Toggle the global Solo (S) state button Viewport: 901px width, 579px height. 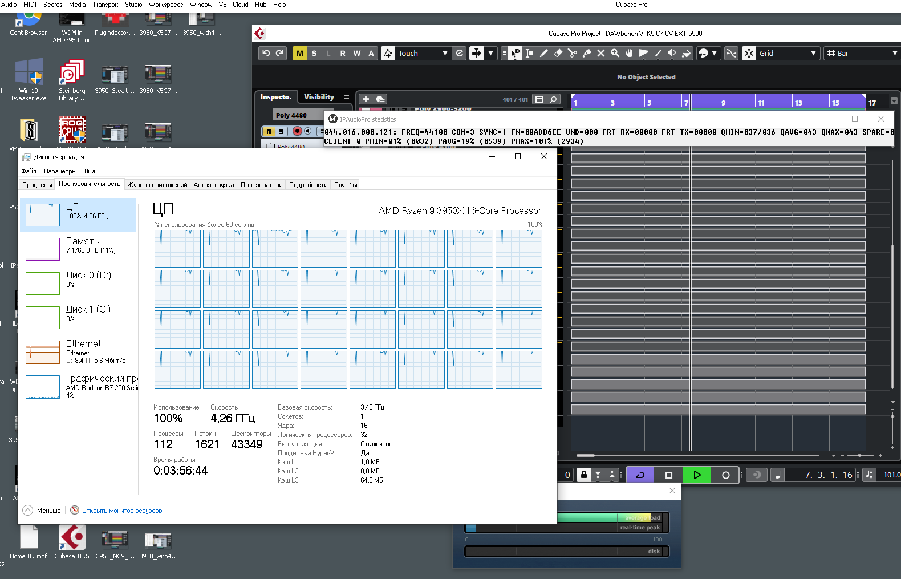pos(314,53)
